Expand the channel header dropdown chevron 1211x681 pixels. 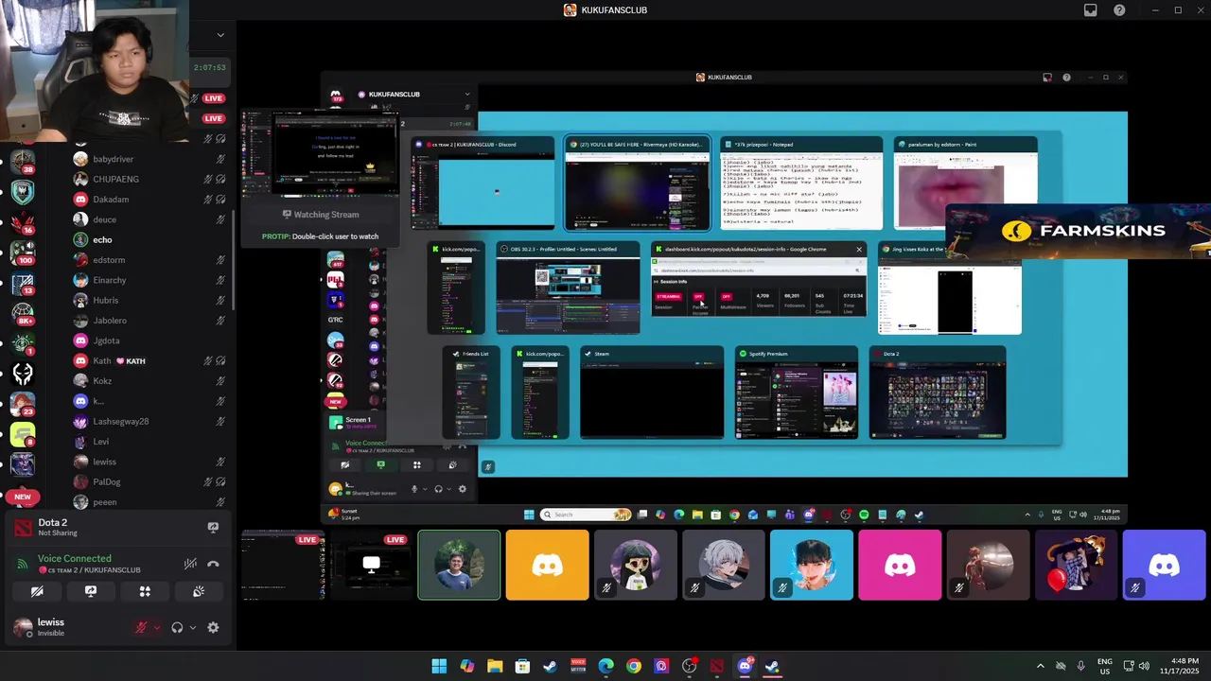[220, 35]
